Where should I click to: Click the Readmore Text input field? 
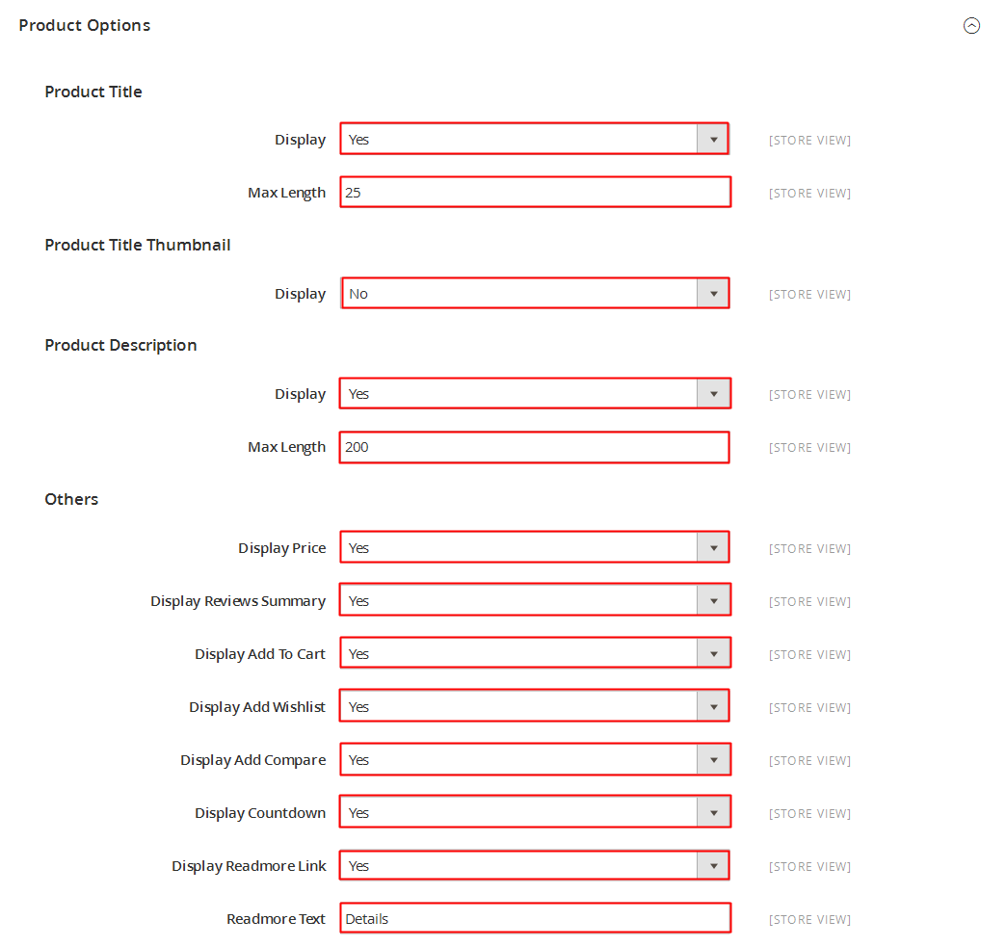coord(535,919)
